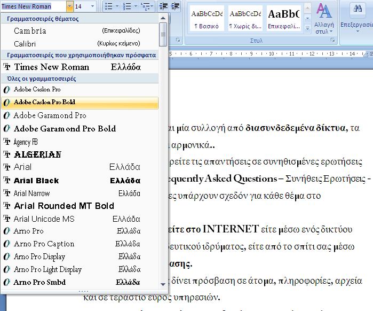The height and width of the screenshot is (311, 373).
Task: Choose Calibri theme body font
Action: (x=80, y=44)
